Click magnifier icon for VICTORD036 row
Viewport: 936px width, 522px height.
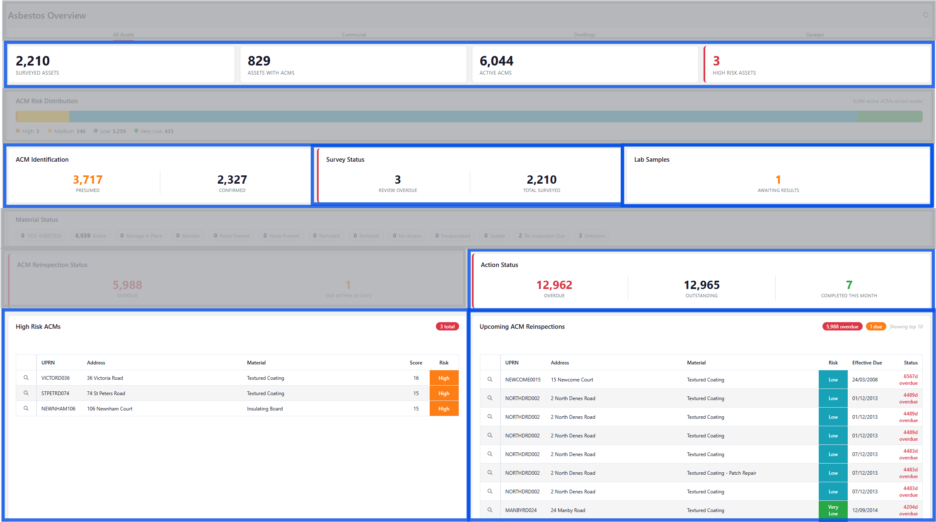[x=26, y=378]
